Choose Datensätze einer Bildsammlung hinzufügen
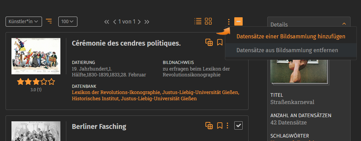 291,36
